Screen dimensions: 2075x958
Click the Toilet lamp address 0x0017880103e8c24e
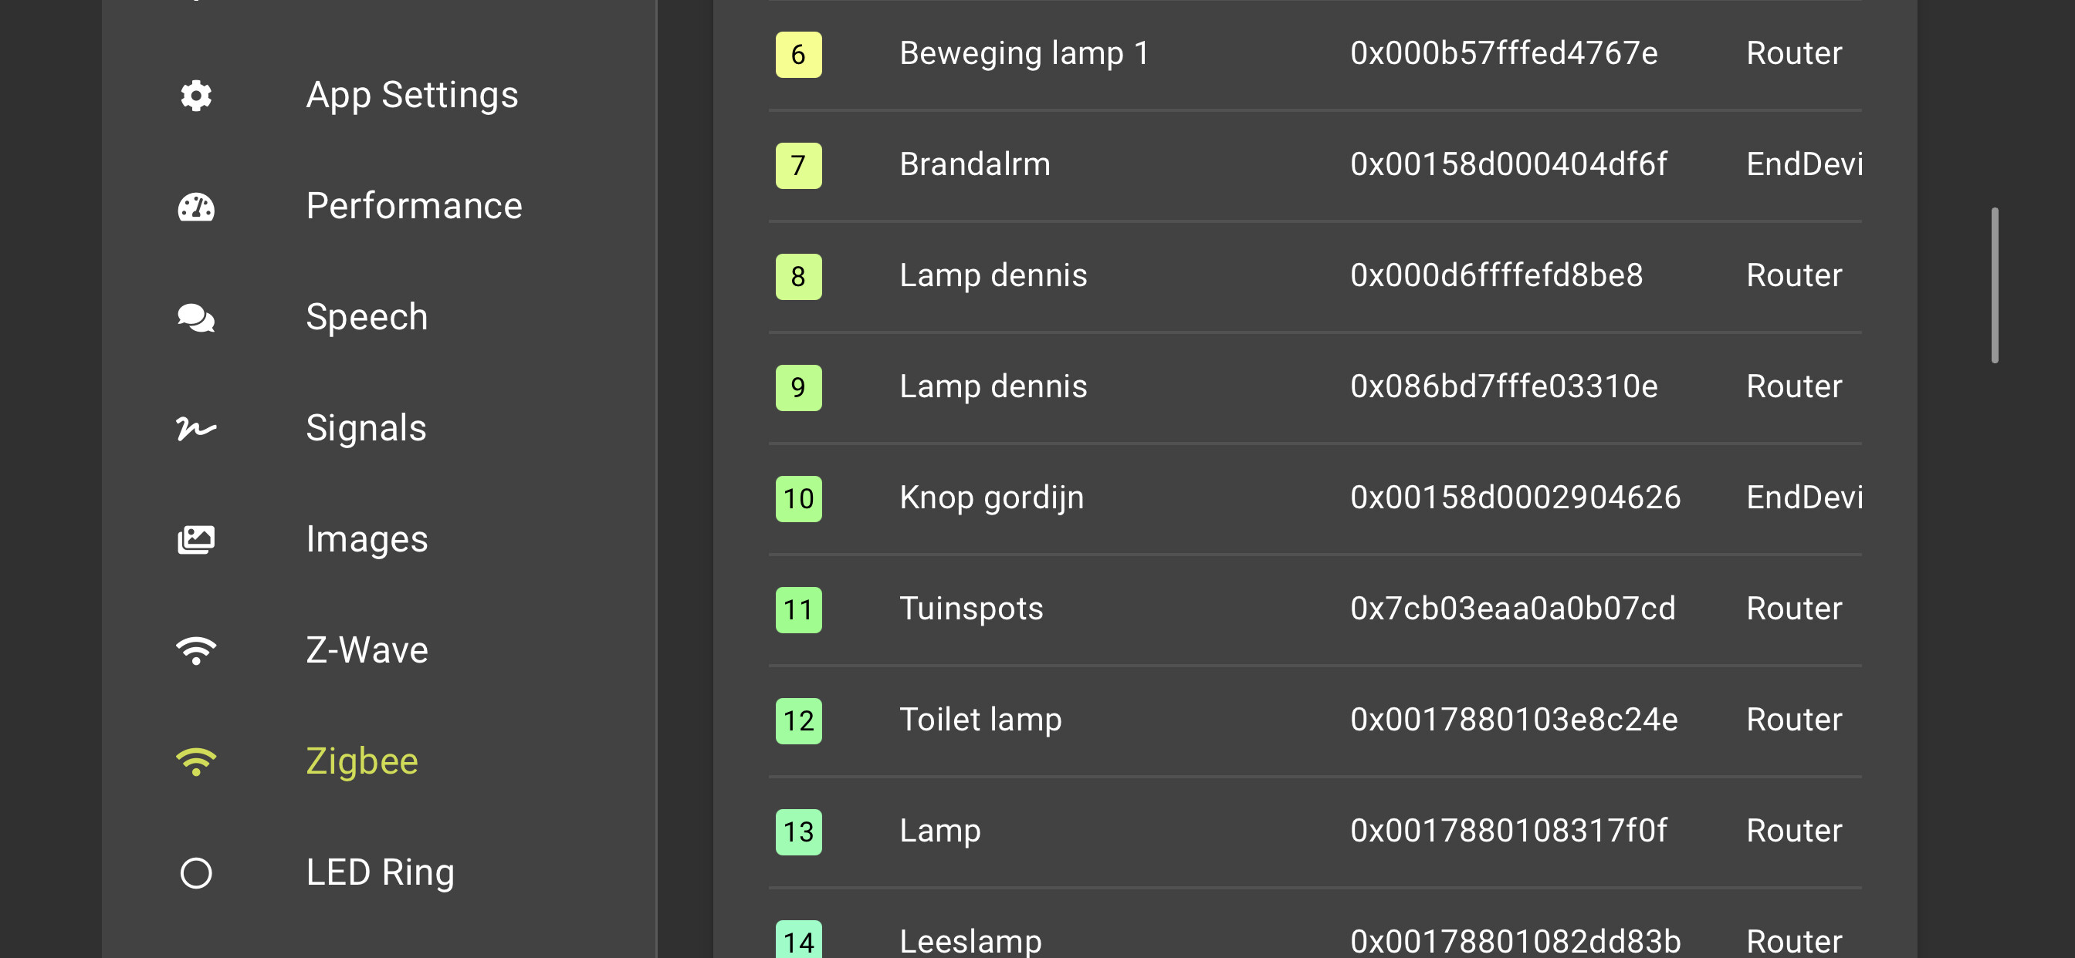click(1514, 720)
